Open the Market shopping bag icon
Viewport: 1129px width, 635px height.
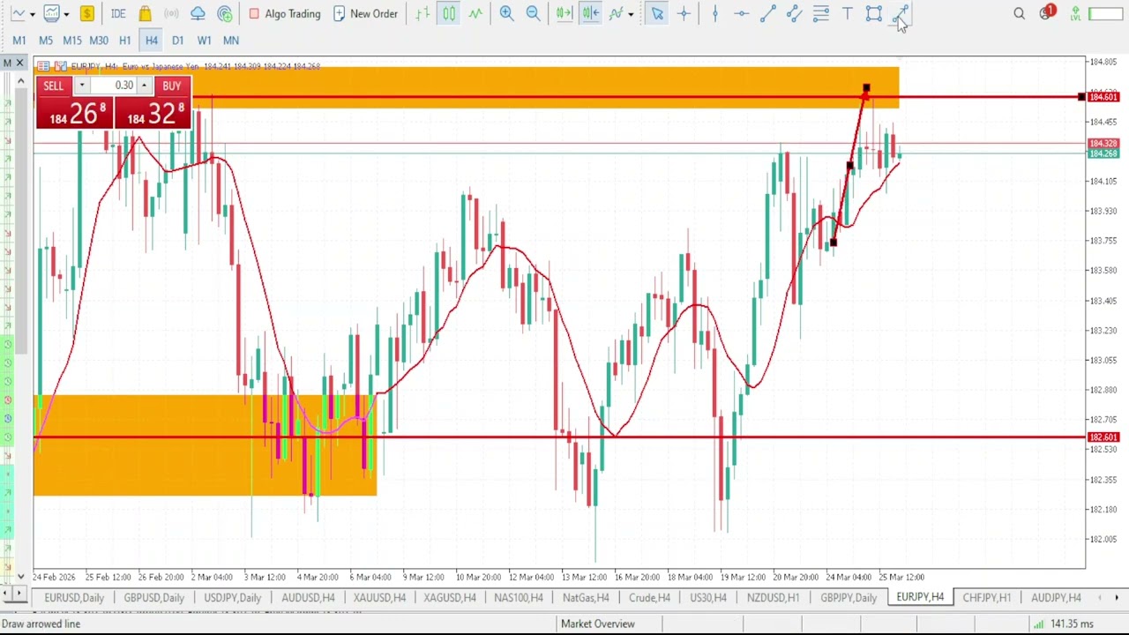145,13
